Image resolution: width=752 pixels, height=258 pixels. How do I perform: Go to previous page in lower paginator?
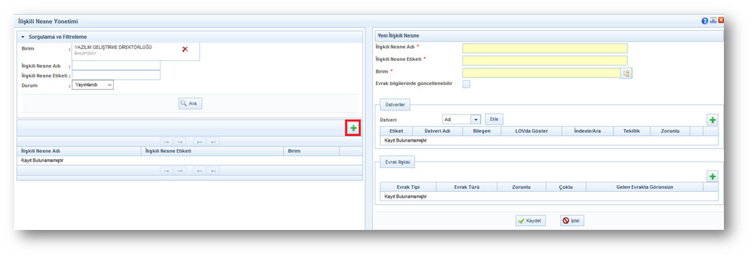[x=180, y=170]
